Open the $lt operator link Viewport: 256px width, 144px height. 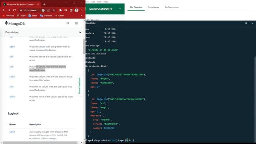pos(12,67)
